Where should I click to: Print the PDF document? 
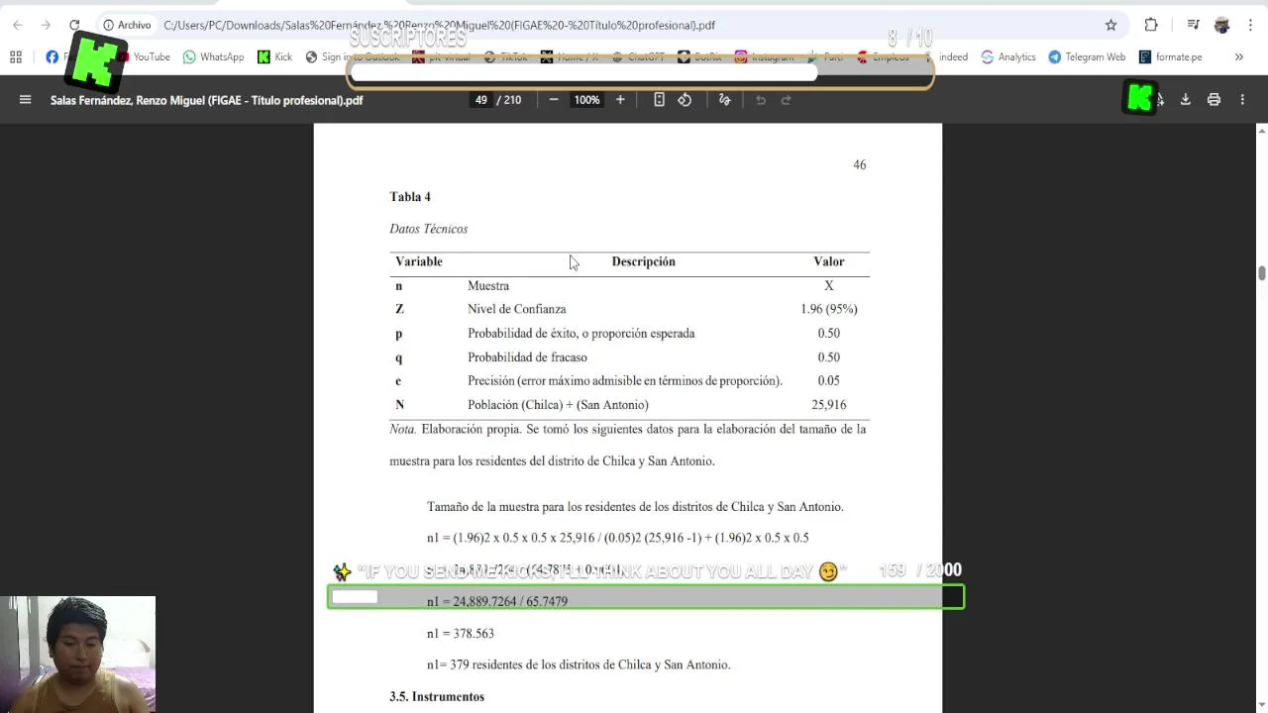tap(1214, 100)
